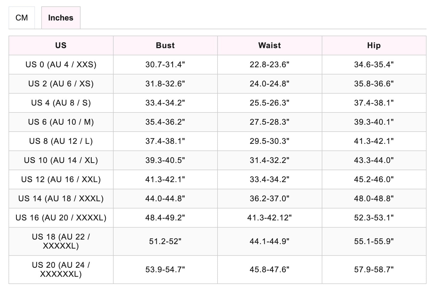
Task: Click the US 8 (AU 12 / L) size cell
Action: 61,141
